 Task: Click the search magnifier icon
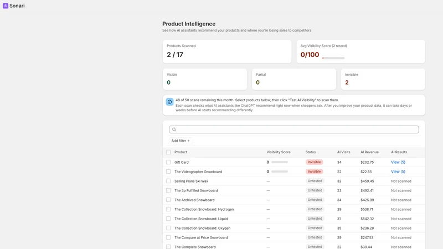[174, 129]
